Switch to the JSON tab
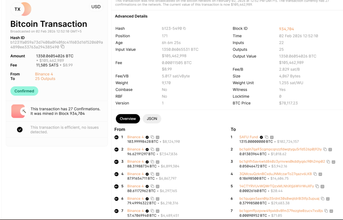Viewport: 343px width, 220px height. 152,119
